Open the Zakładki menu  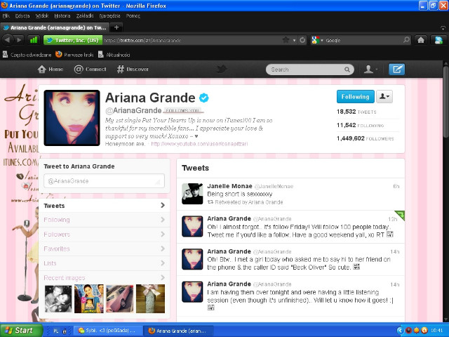(85, 15)
